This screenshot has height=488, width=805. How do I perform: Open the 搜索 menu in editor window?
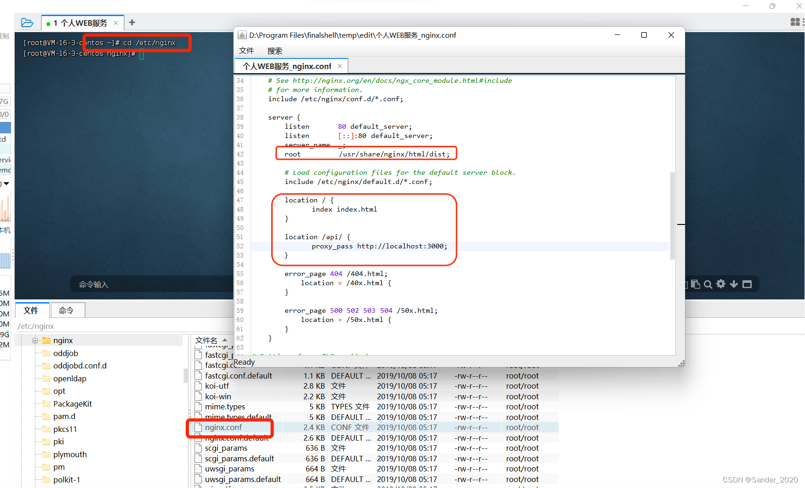click(275, 51)
